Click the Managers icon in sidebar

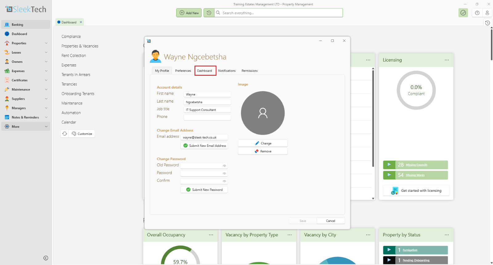coord(7,108)
